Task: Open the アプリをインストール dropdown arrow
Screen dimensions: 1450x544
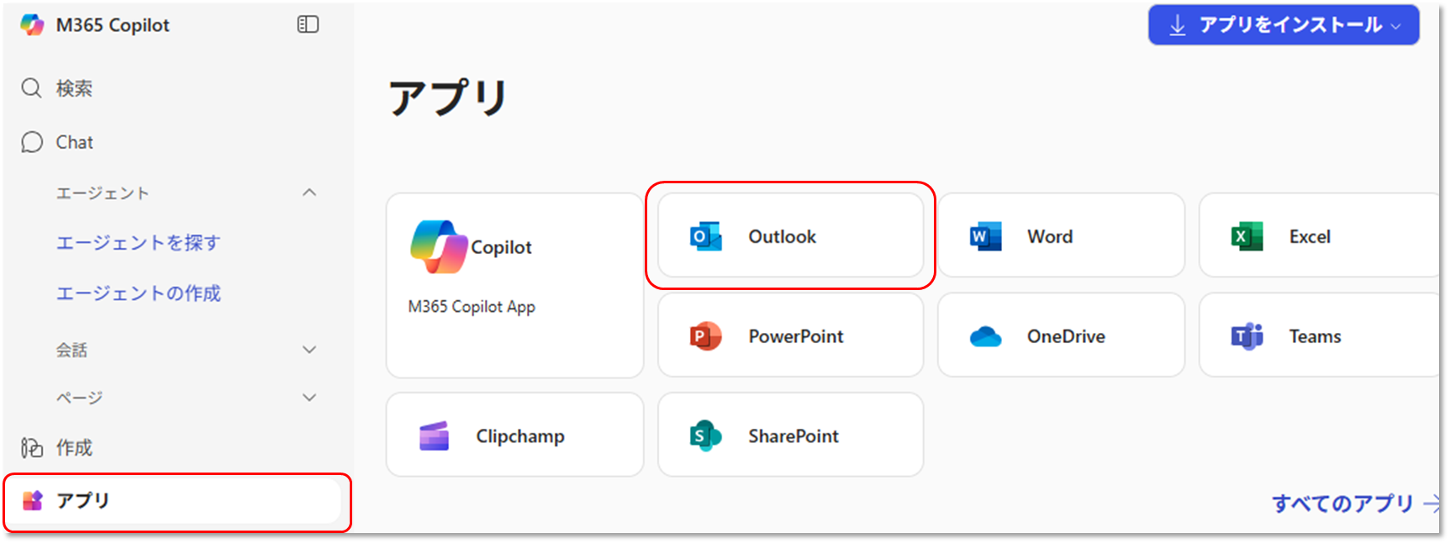Action: click(1396, 27)
